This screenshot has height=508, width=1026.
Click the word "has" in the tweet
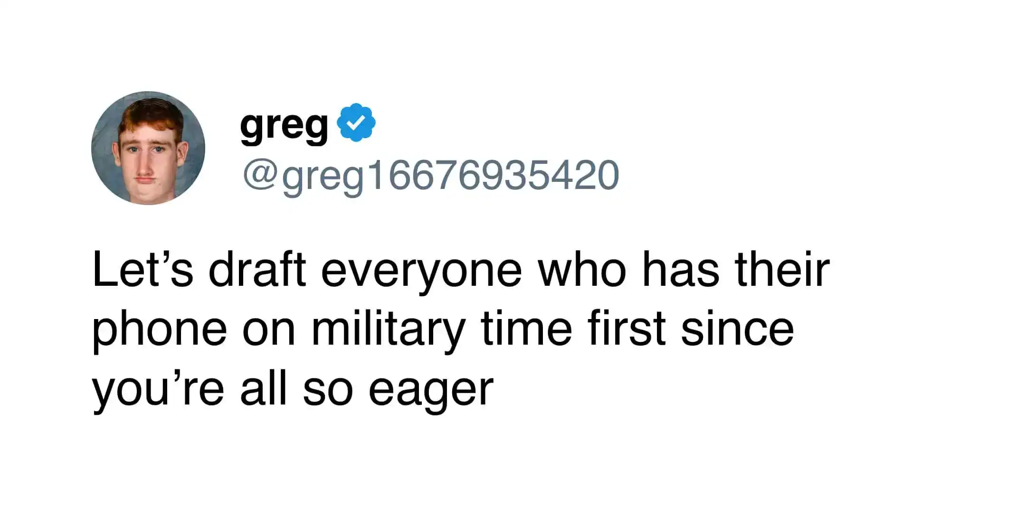click(680, 270)
